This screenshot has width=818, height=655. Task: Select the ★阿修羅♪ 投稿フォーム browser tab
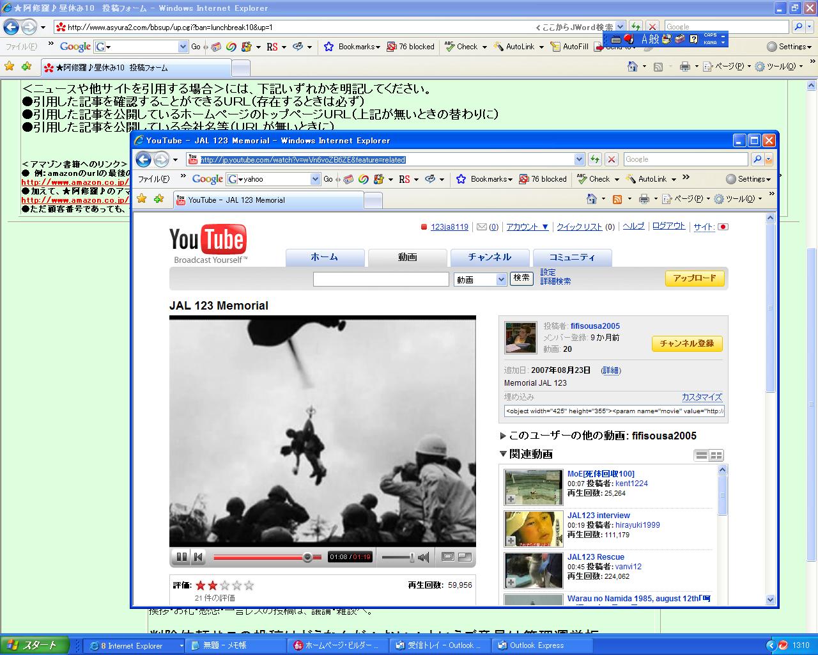(136, 68)
